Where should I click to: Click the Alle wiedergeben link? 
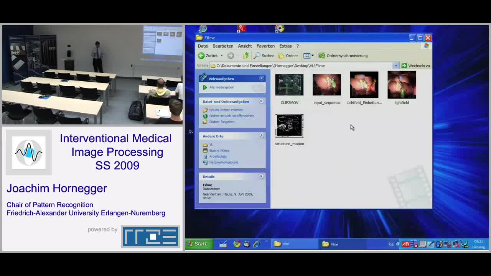pos(221,87)
